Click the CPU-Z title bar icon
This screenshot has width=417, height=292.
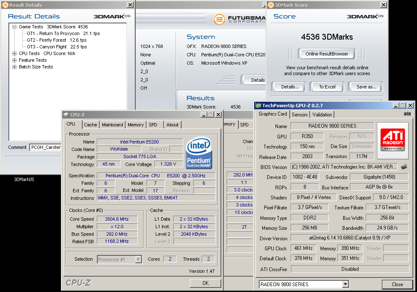(66, 115)
